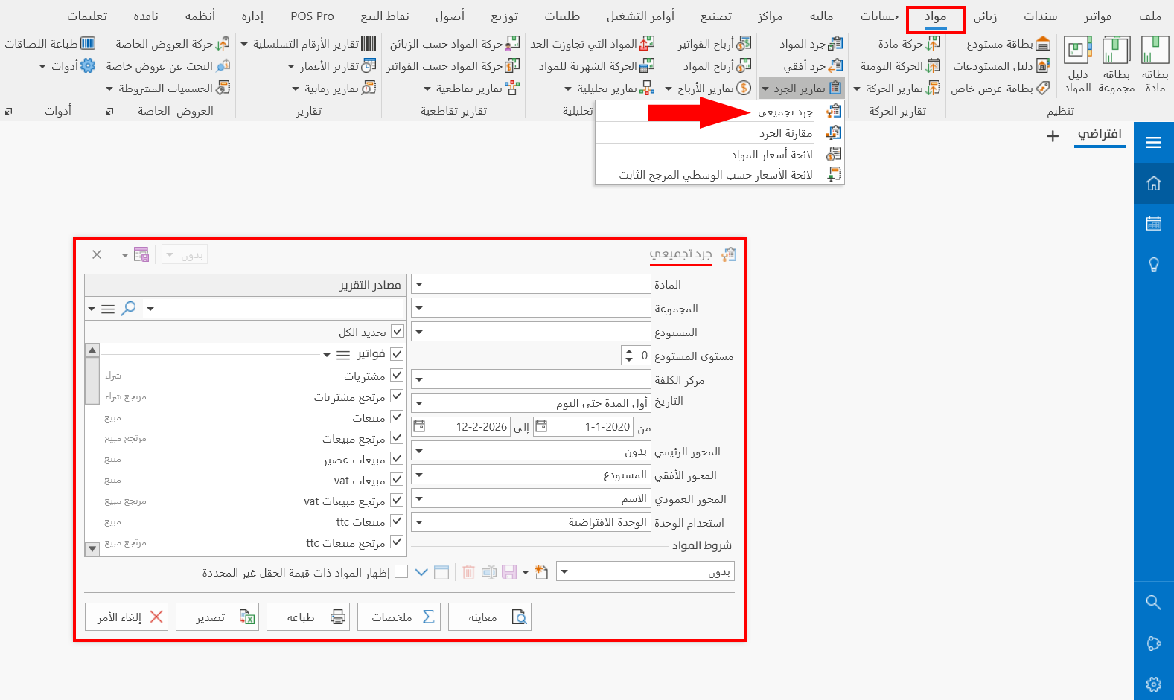Click طباعة print button
This screenshot has width=1174, height=700.
click(x=308, y=617)
